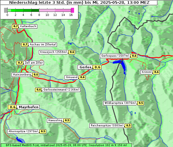This screenshot has height=147, width=173.
Task: Click the Gmuend label
Action: [71, 77]
